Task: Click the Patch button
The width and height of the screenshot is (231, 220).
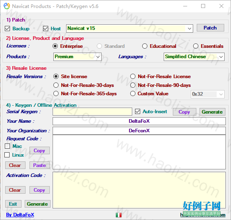Action: (x=210, y=28)
